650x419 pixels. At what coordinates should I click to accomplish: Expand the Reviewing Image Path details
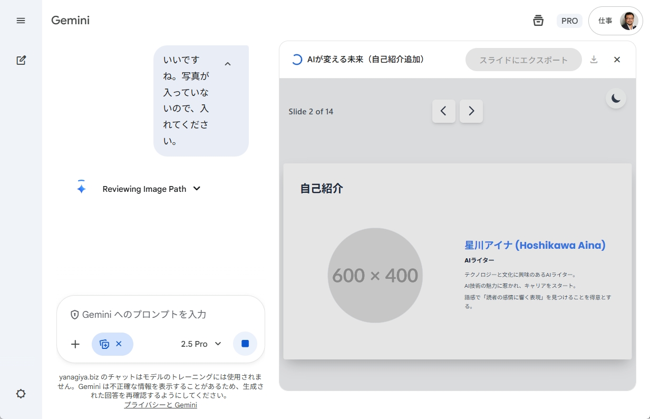coord(196,189)
